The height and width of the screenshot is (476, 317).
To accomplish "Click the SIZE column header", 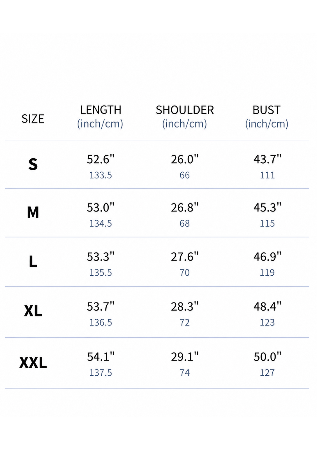I will coord(33,119).
